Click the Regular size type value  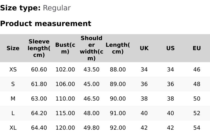pos(57,8)
